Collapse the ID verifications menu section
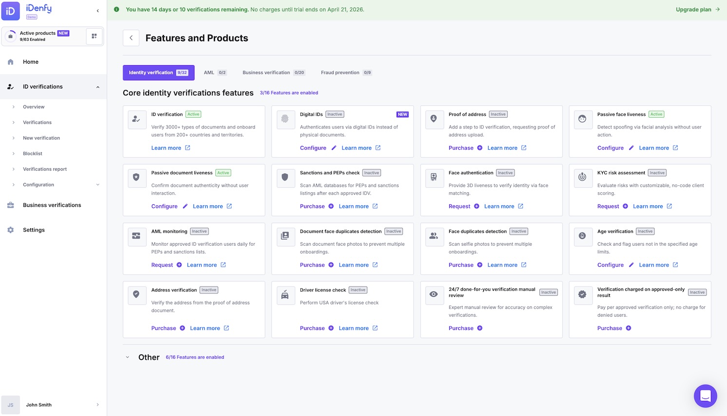 [x=98, y=87]
